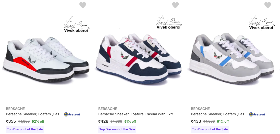Open the 'Casual With Extr...' sneaker title link

137,114
